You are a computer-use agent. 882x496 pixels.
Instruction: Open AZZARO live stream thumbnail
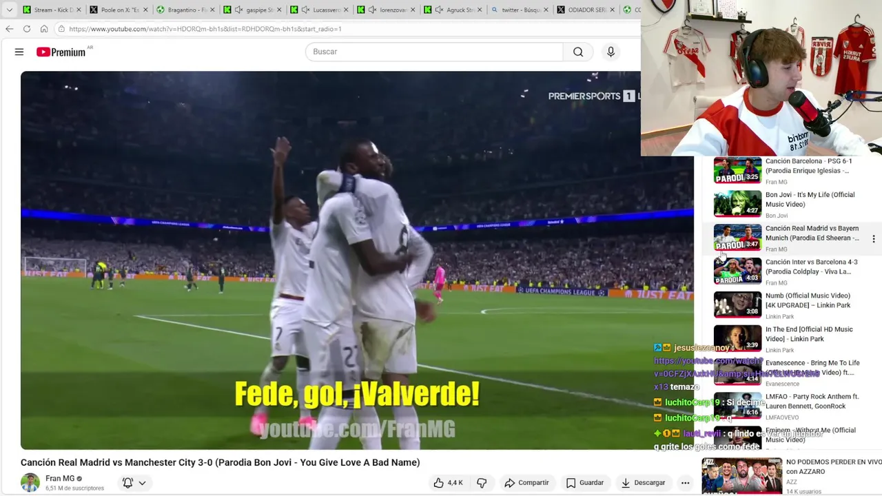[742, 476]
